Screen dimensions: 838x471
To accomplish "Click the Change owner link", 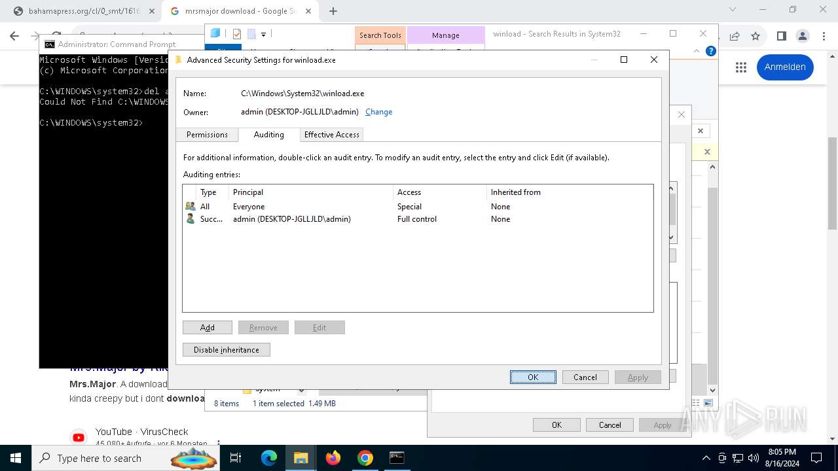I will pyautogui.click(x=378, y=112).
